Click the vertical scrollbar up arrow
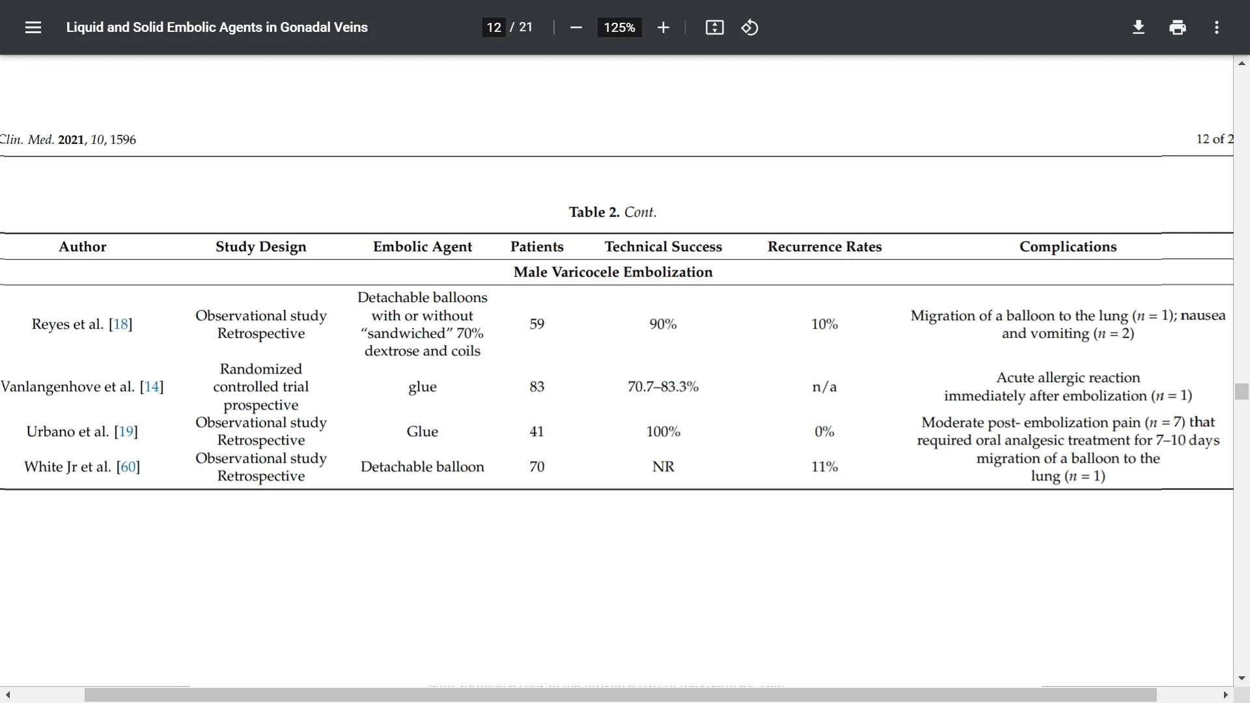 (x=1242, y=63)
